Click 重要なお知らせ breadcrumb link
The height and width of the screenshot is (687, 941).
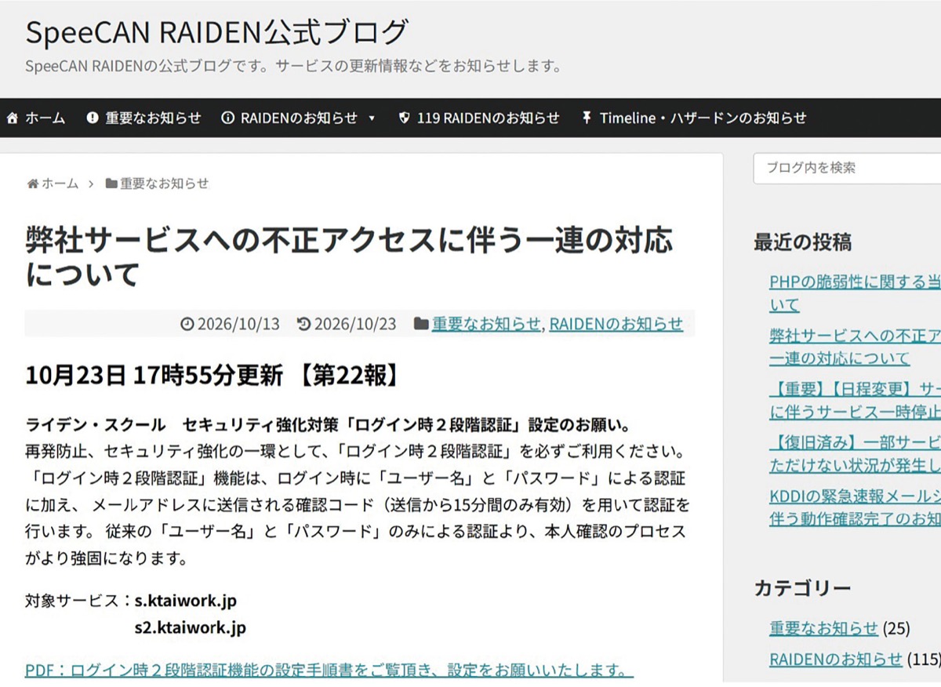(x=165, y=184)
